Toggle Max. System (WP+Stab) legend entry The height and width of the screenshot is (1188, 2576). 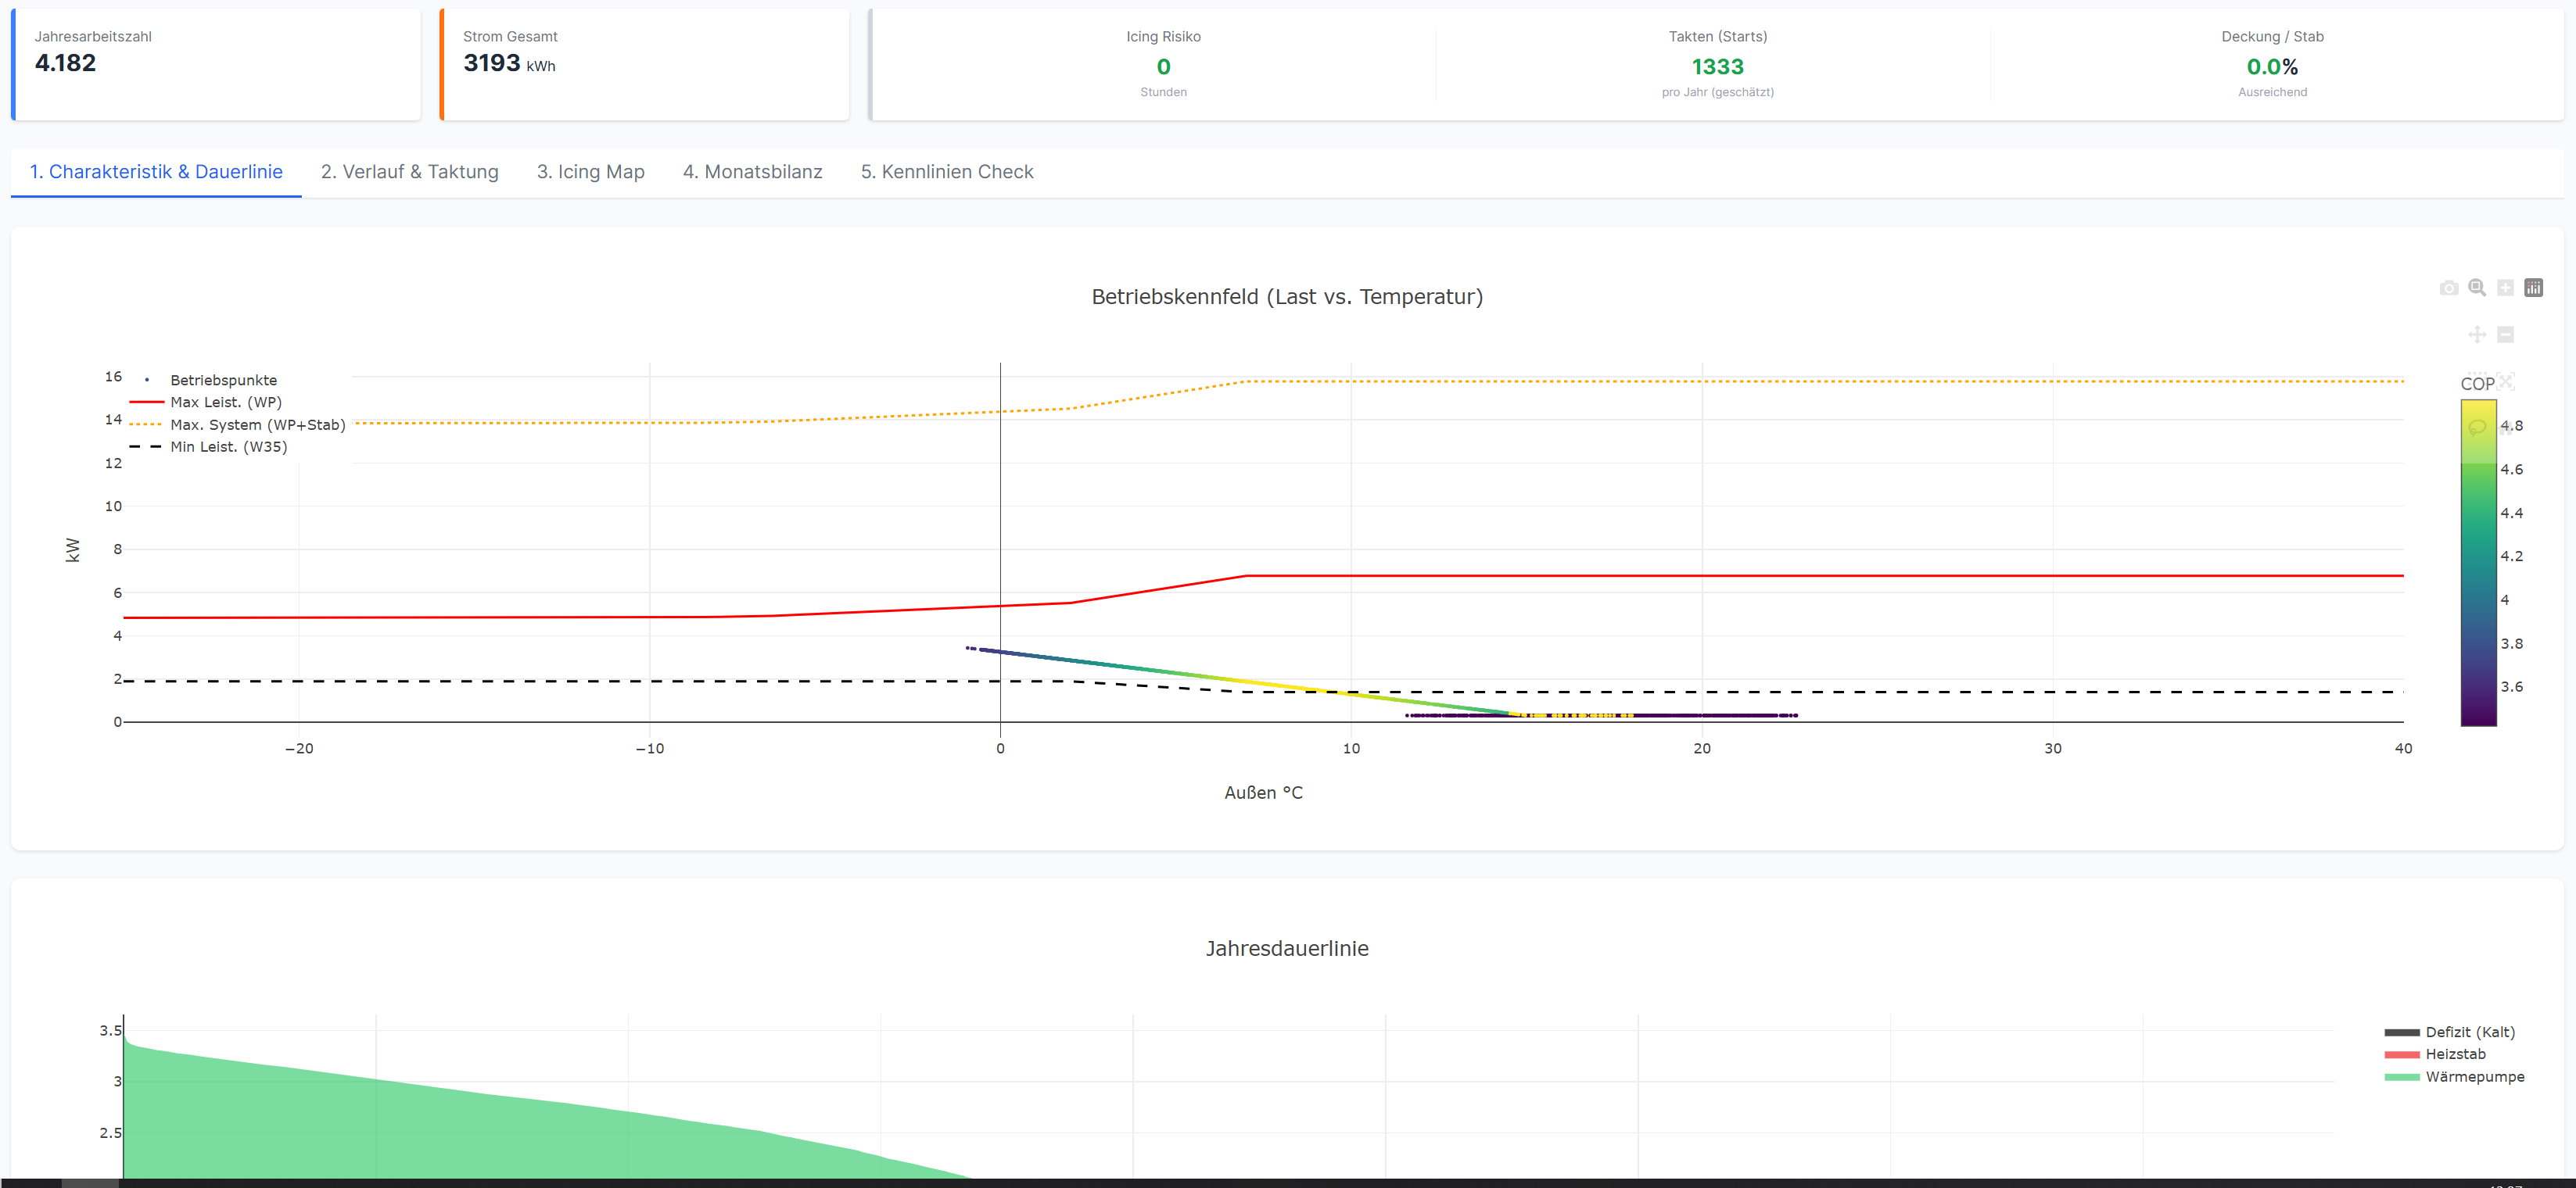(x=257, y=424)
